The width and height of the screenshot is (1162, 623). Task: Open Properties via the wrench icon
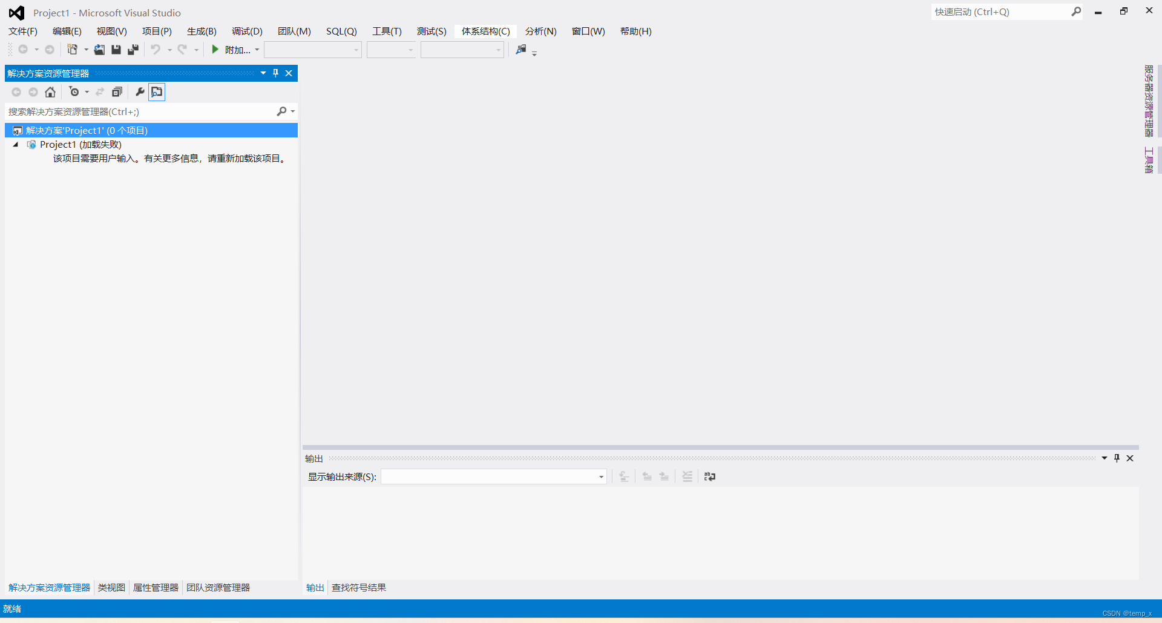click(140, 92)
